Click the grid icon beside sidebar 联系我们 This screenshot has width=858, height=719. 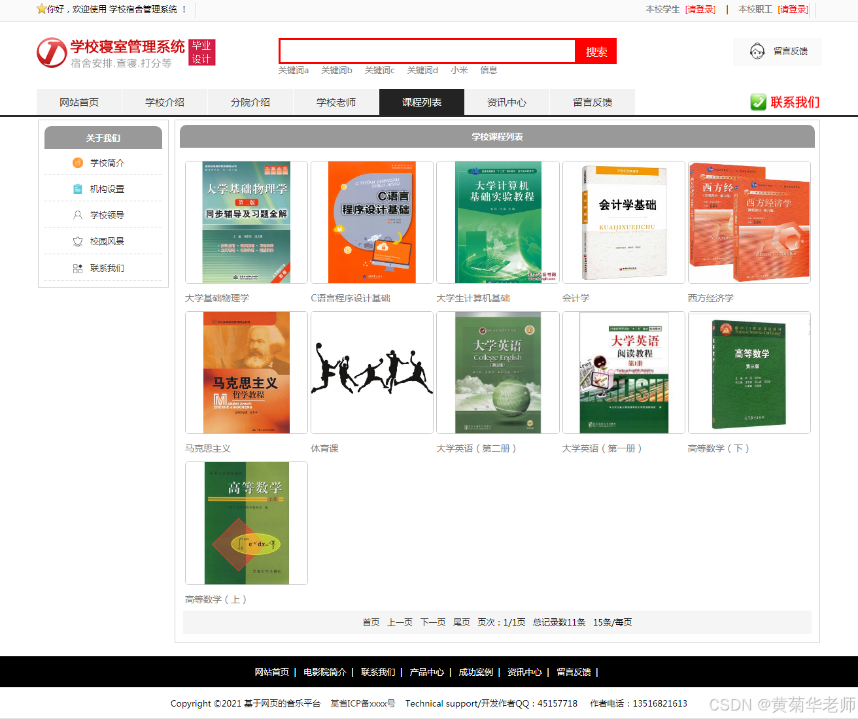(x=78, y=267)
